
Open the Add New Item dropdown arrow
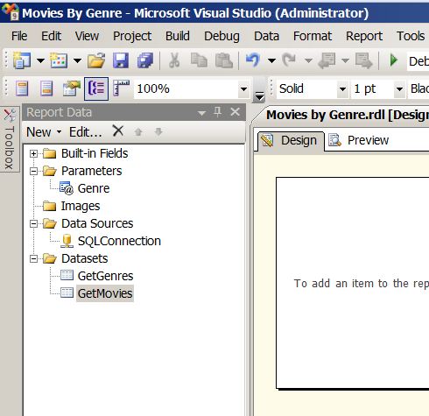coord(77,60)
